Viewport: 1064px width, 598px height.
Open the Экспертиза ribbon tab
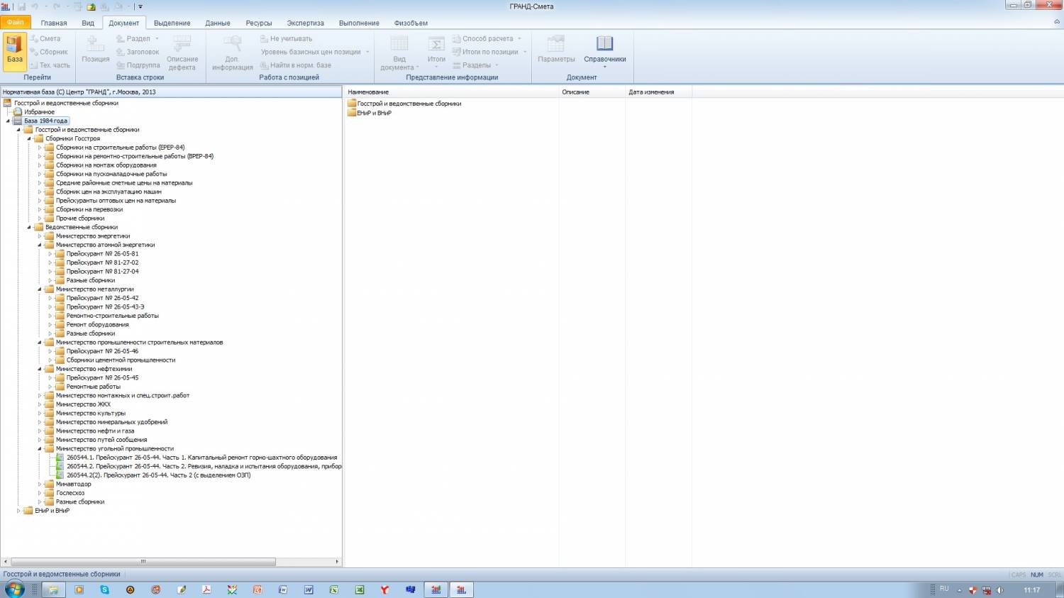(x=305, y=23)
